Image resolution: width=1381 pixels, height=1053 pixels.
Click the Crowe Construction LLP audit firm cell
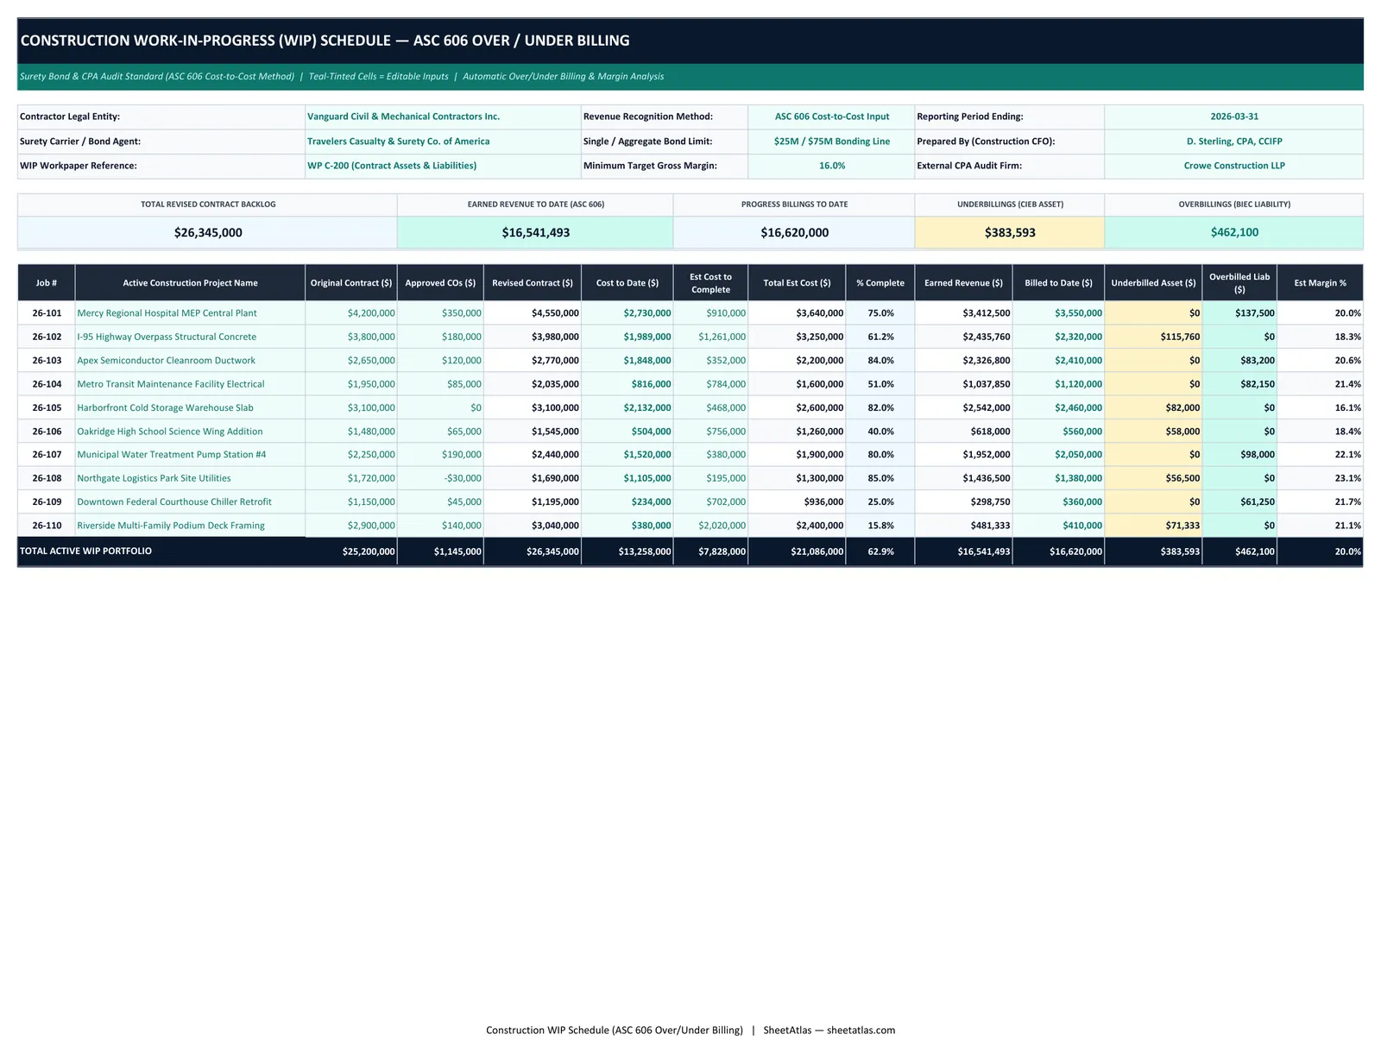[1234, 166]
